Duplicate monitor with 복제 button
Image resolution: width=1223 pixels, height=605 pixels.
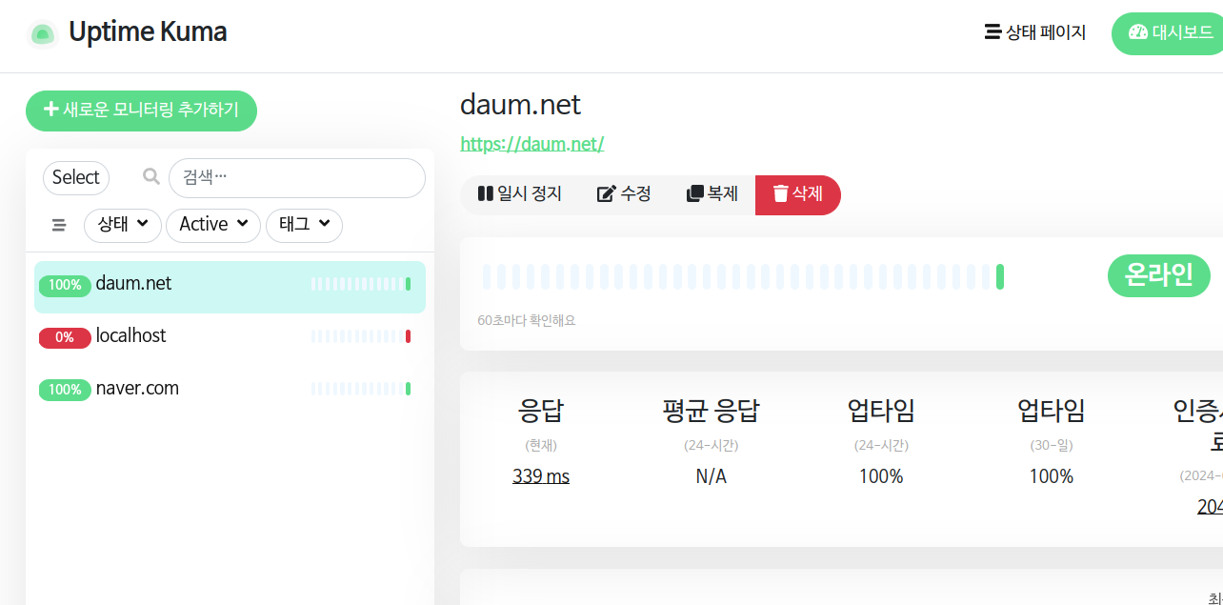tap(712, 194)
